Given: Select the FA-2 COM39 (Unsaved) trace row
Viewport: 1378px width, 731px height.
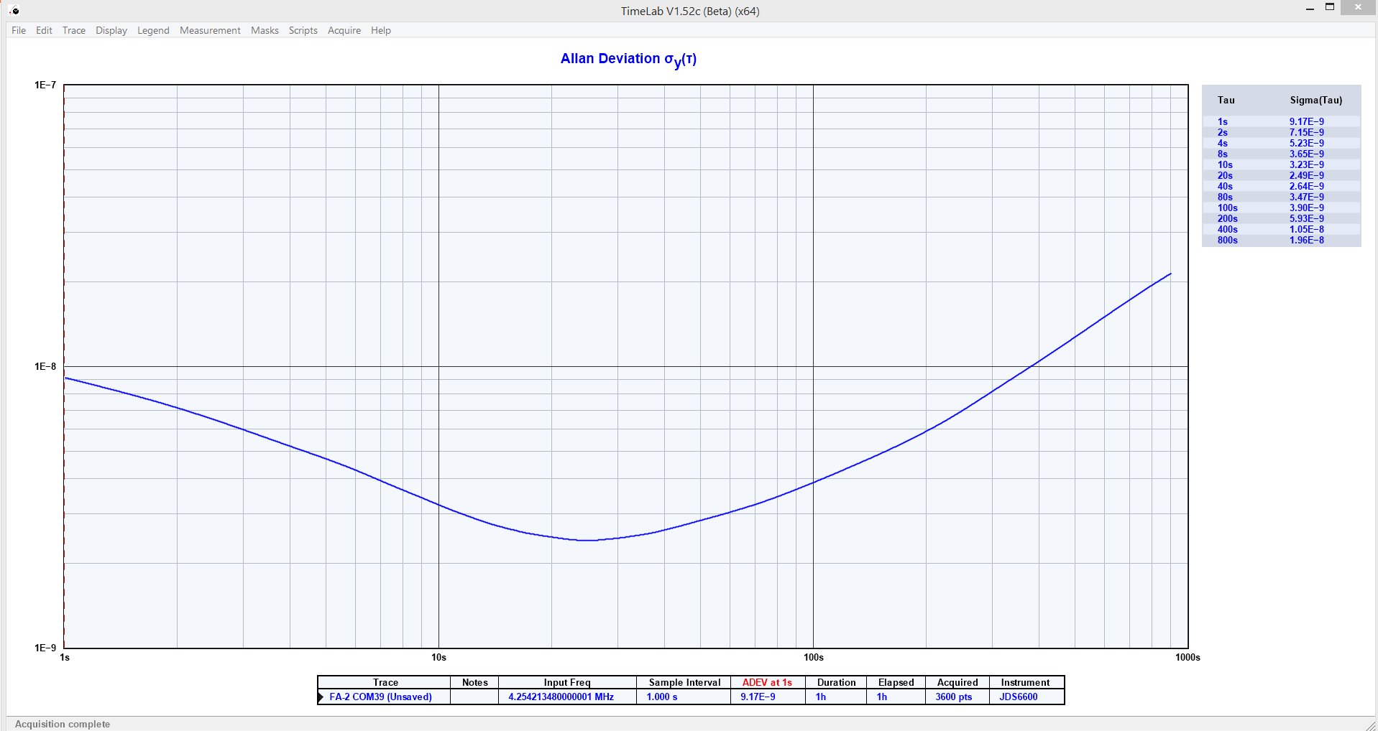Looking at the screenshot, I should pyautogui.click(x=690, y=697).
